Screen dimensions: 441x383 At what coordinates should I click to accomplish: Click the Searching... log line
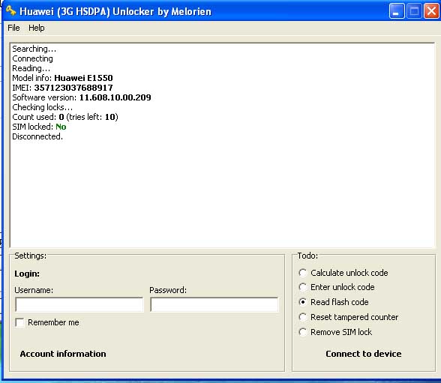click(x=34, y=49)
